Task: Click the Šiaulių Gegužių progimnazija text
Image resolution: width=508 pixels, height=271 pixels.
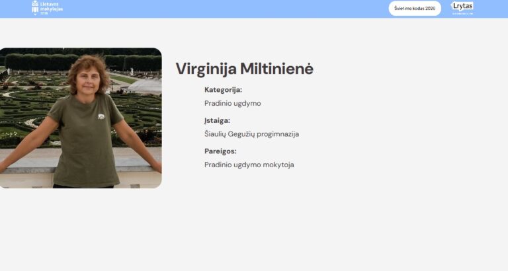Action: pos(252,134)
